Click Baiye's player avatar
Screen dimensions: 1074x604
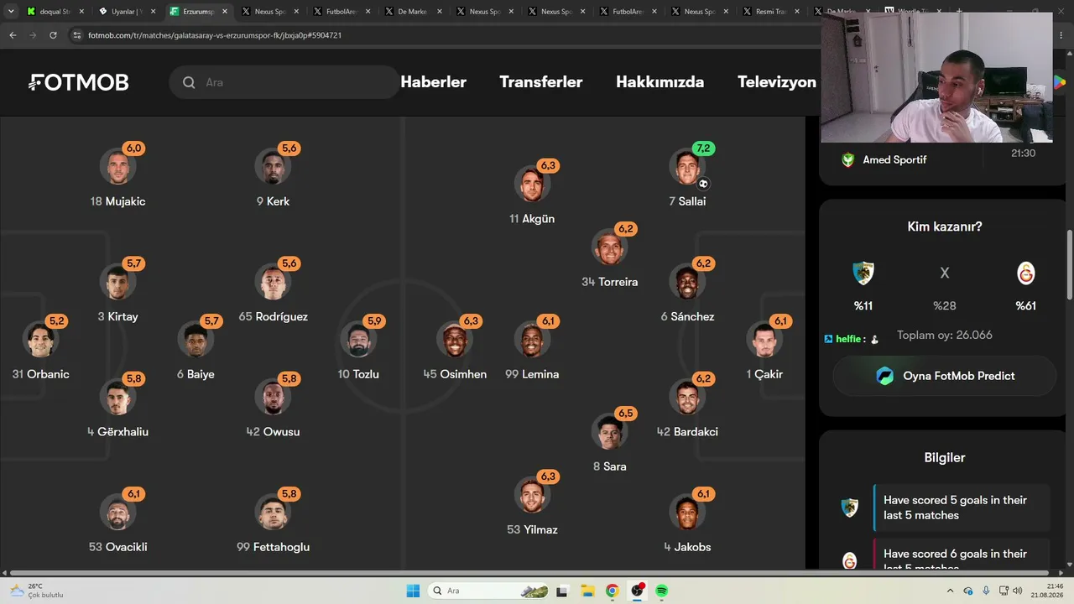(x=196, y=340)
